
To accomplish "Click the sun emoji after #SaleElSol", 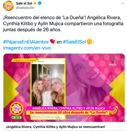I will (89, 42).
